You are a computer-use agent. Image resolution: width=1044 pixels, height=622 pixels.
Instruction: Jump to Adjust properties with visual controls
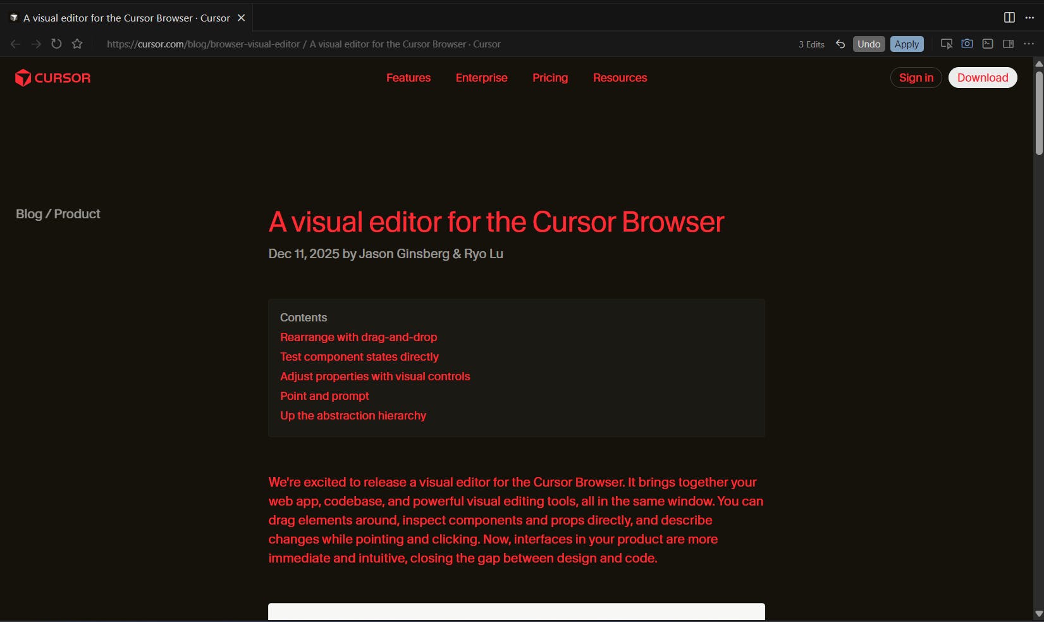point(375,376)
